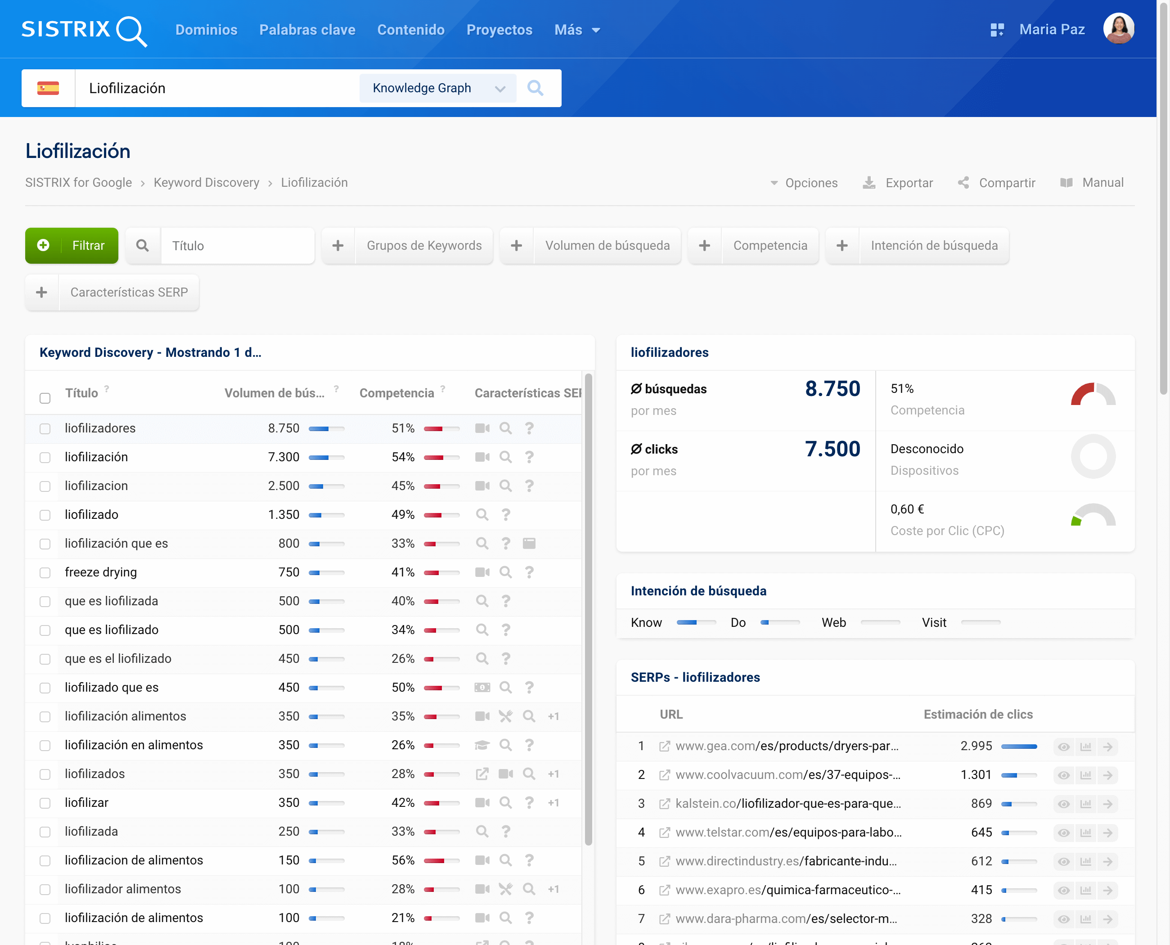Toggle checkbox for liofilizadores keyword row
This screenshot has height=945, width=1170.
click(x=46, y=428)
